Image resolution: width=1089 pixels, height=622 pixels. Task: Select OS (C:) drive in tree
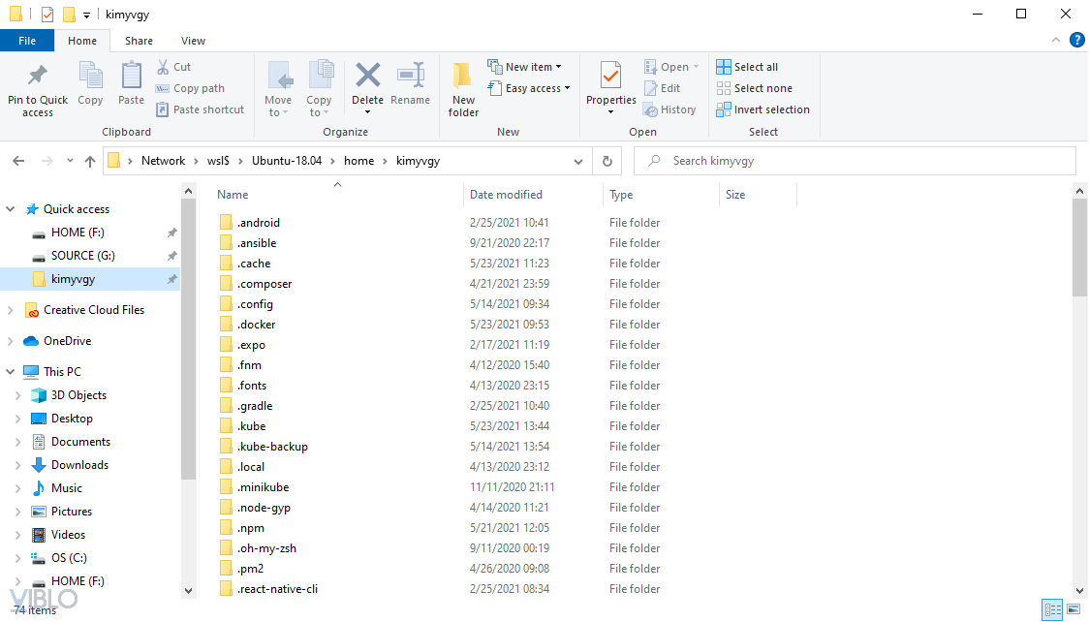[69, 558]
